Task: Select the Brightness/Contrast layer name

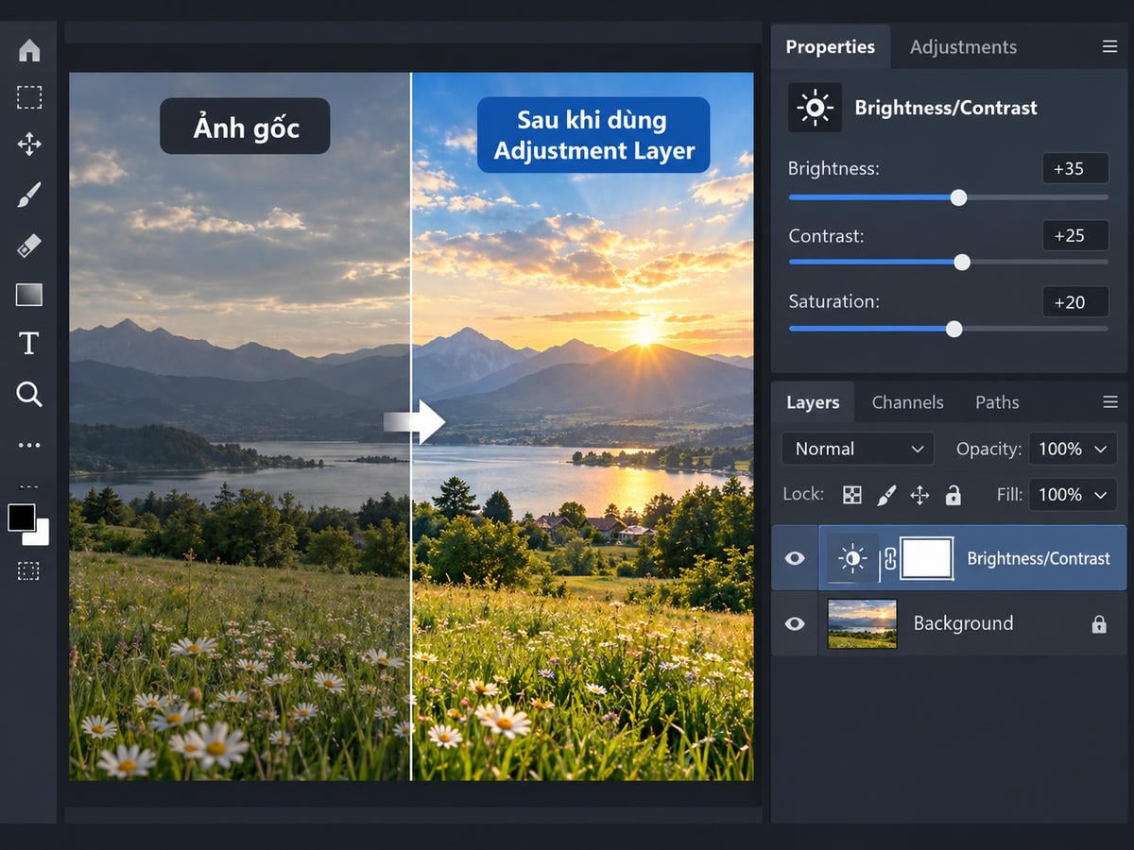Action: [1039, 558]
